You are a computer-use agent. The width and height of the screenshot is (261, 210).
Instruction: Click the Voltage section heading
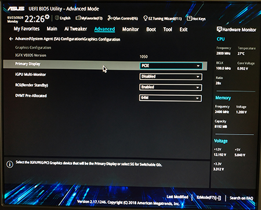click(x=220, y=141)
